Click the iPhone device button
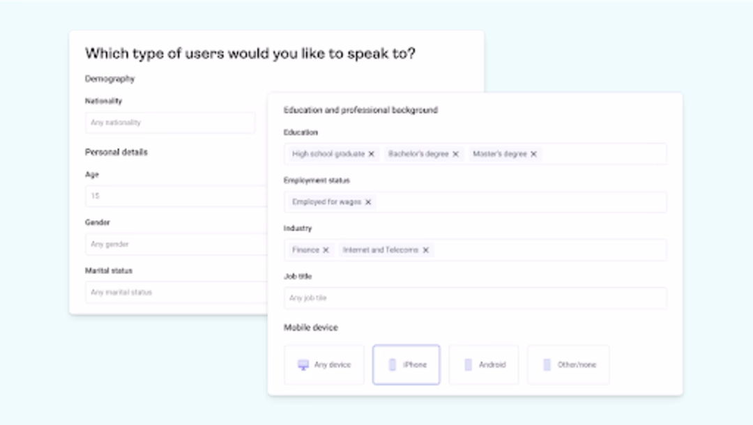 406,364
